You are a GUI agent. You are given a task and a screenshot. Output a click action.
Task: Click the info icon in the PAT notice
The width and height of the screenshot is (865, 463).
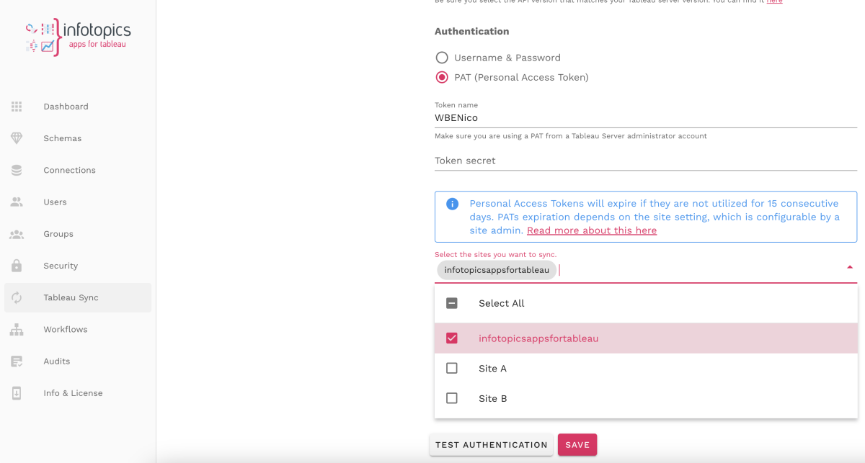[x=452, y=204]
